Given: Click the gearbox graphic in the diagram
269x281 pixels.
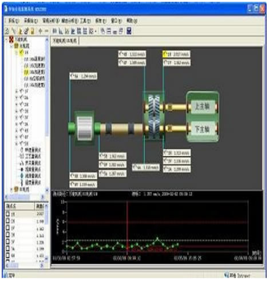Looking at the screenshot, I should [154, 116].
